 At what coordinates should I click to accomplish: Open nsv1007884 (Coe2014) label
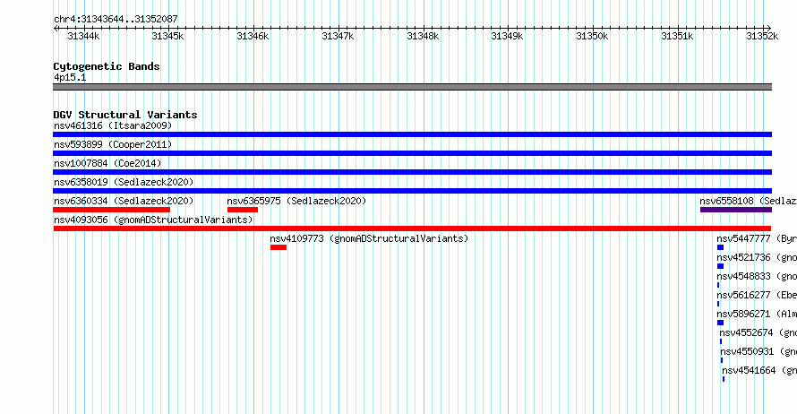click(107, 163)
